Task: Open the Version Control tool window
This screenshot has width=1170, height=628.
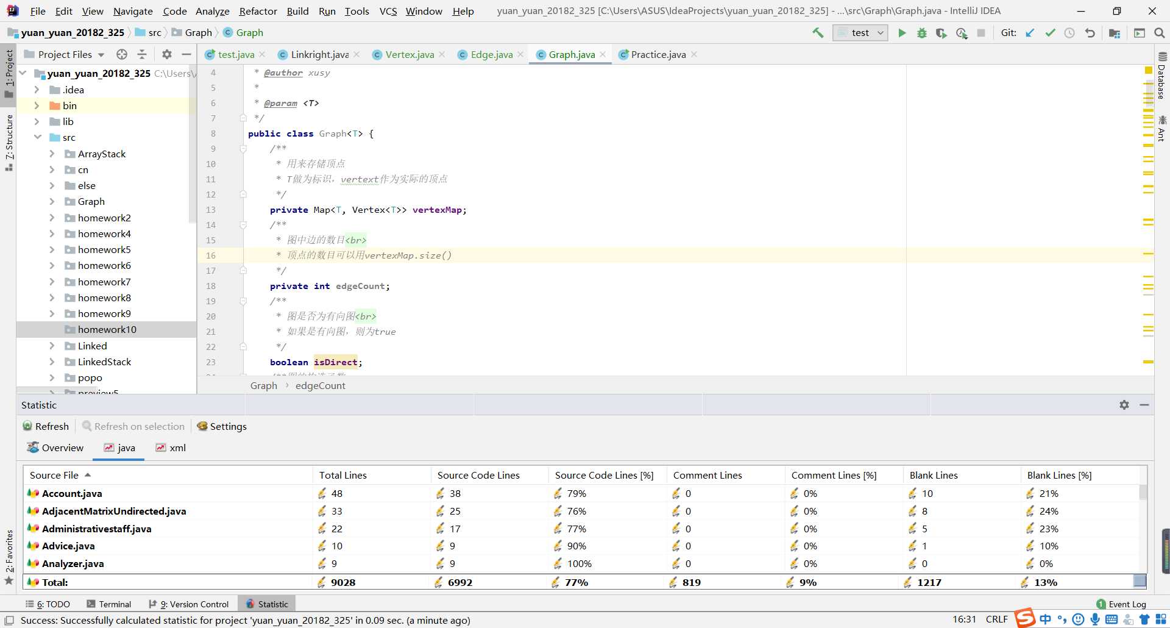Action: [x=189, y=604]
